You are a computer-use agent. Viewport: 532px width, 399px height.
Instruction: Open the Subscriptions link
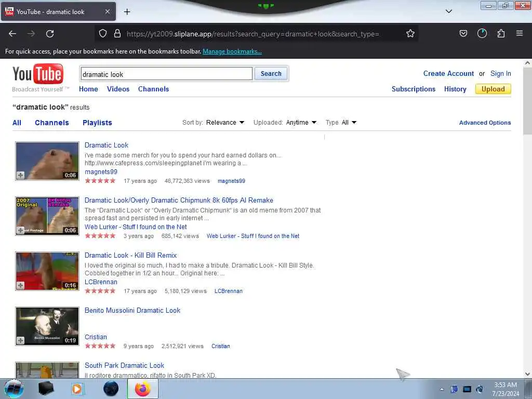pyautogui.click(x=413, y=89)
